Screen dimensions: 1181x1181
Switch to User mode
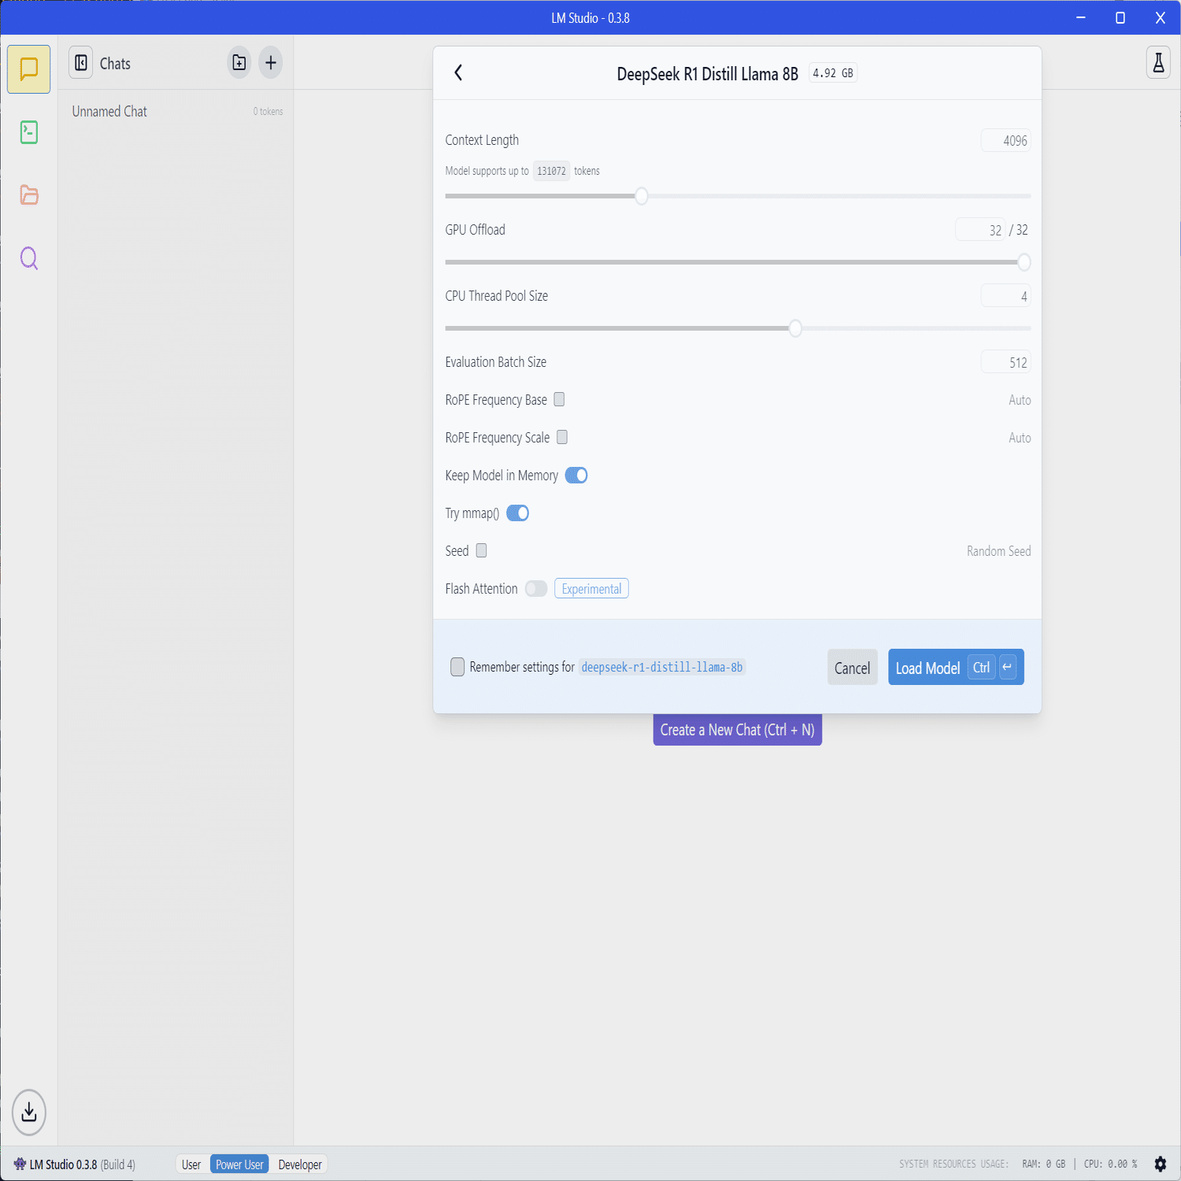191,1164
